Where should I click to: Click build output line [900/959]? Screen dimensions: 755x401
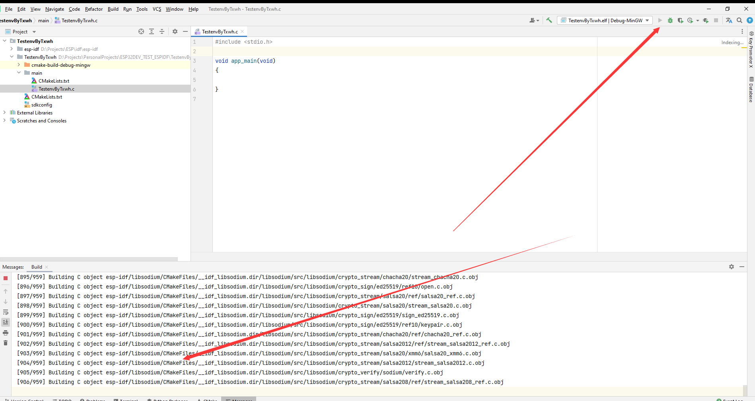pos(239,325)
